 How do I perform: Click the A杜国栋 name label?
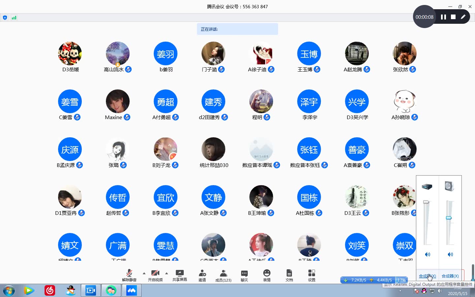[305, 213]
